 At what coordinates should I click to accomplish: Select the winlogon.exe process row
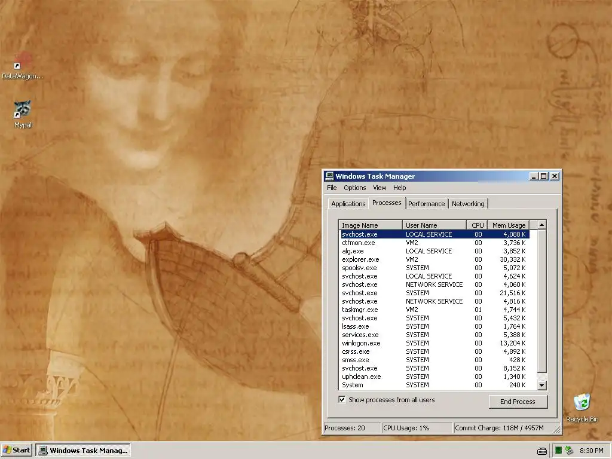click(434, 343)
